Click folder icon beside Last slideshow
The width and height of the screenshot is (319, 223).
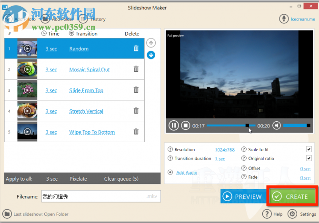(x=7, y=214)
